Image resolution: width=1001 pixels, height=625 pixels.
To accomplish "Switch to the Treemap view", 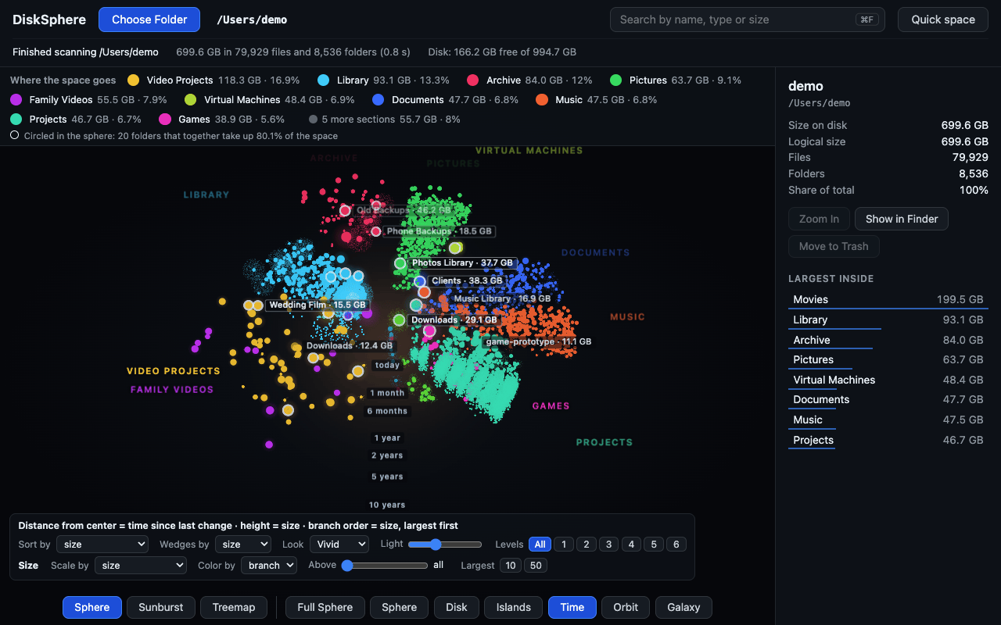I will point(234,607).
